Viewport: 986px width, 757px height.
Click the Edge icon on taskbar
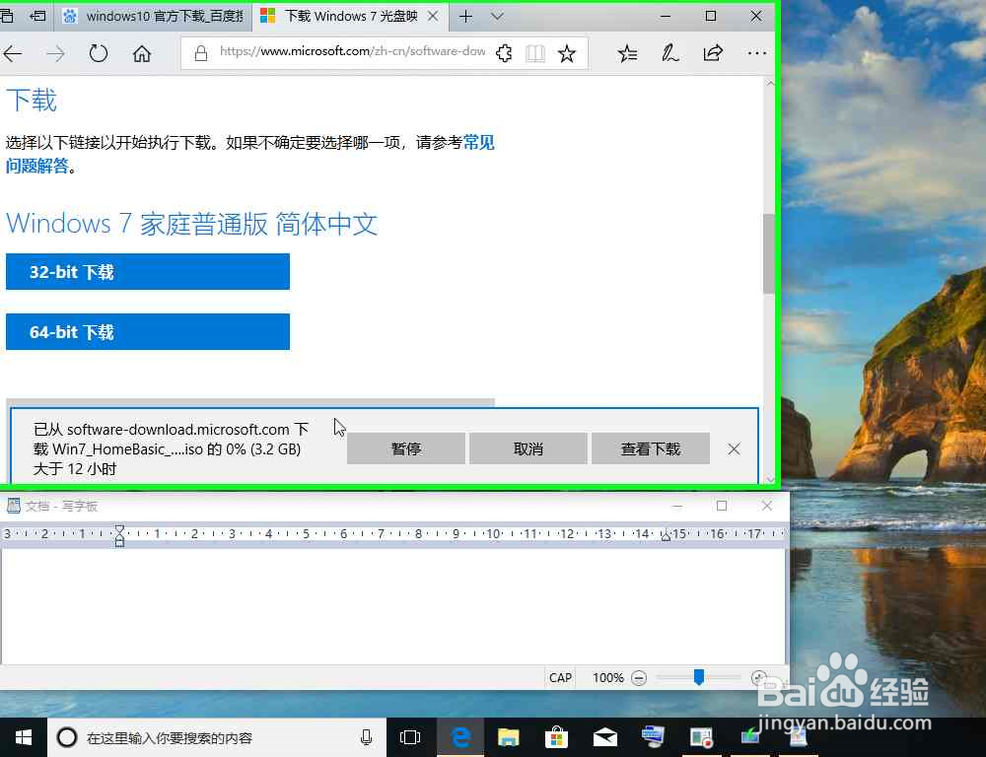460,737
